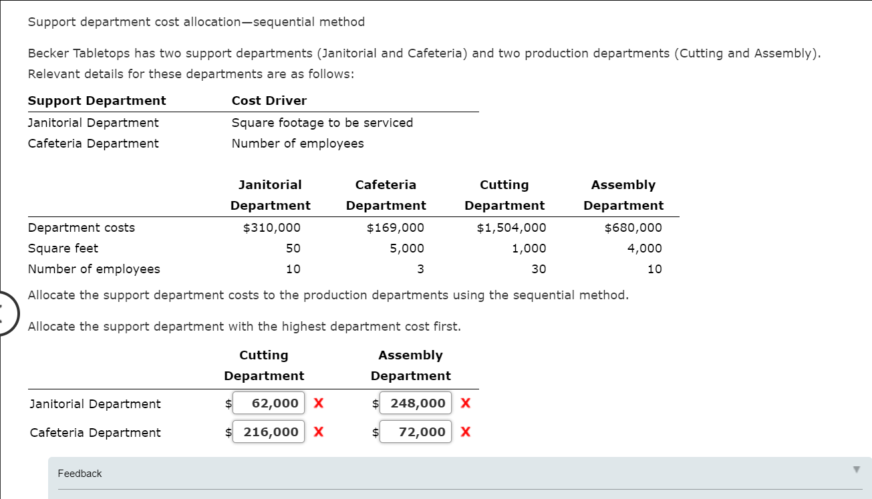Image resolution: width=872 pixels, height=499 pixels.
Task: Click the Cutting Department cost $1,504,000
Action: [x=511, y=228]
